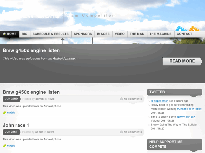Click the Home menu tab
This screenshot has height=153, width=205.
tap(10, 34)
